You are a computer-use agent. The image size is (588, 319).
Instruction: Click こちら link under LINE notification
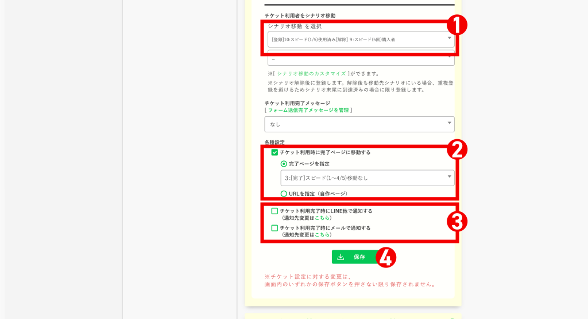pos(322,218)
